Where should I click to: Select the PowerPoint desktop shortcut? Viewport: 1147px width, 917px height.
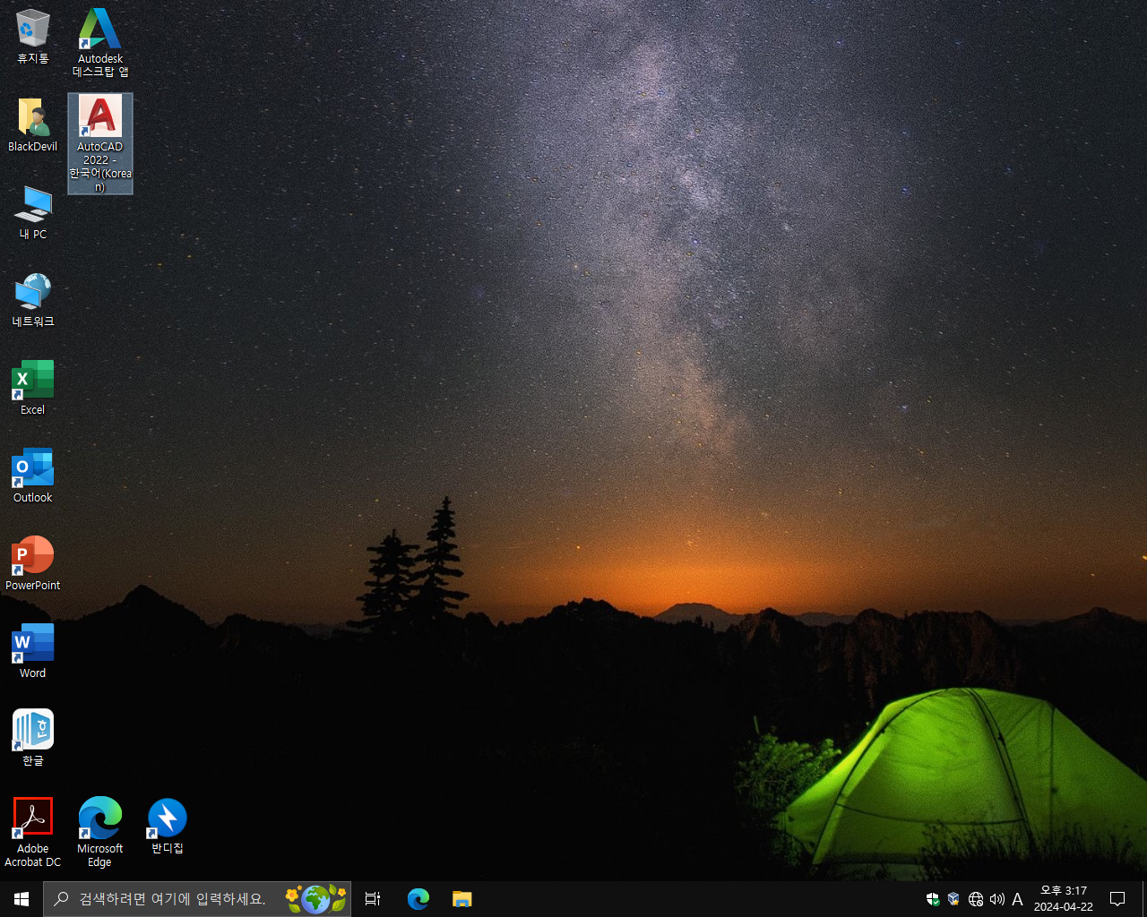(x=33, y=563)
